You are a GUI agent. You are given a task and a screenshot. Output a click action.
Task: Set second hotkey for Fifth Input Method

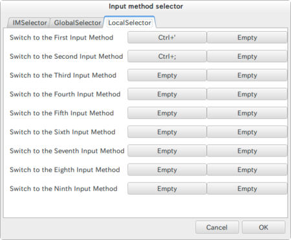pyautogui.click(x=247, y=113)
